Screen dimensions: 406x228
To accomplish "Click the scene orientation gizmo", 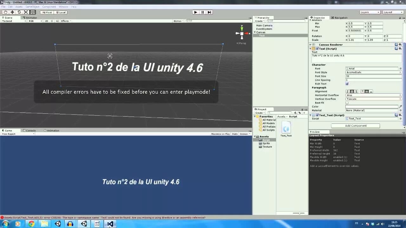I will (x=241, y=34).
